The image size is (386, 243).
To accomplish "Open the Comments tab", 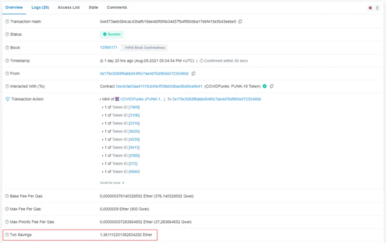I will [x=117, y=7].
